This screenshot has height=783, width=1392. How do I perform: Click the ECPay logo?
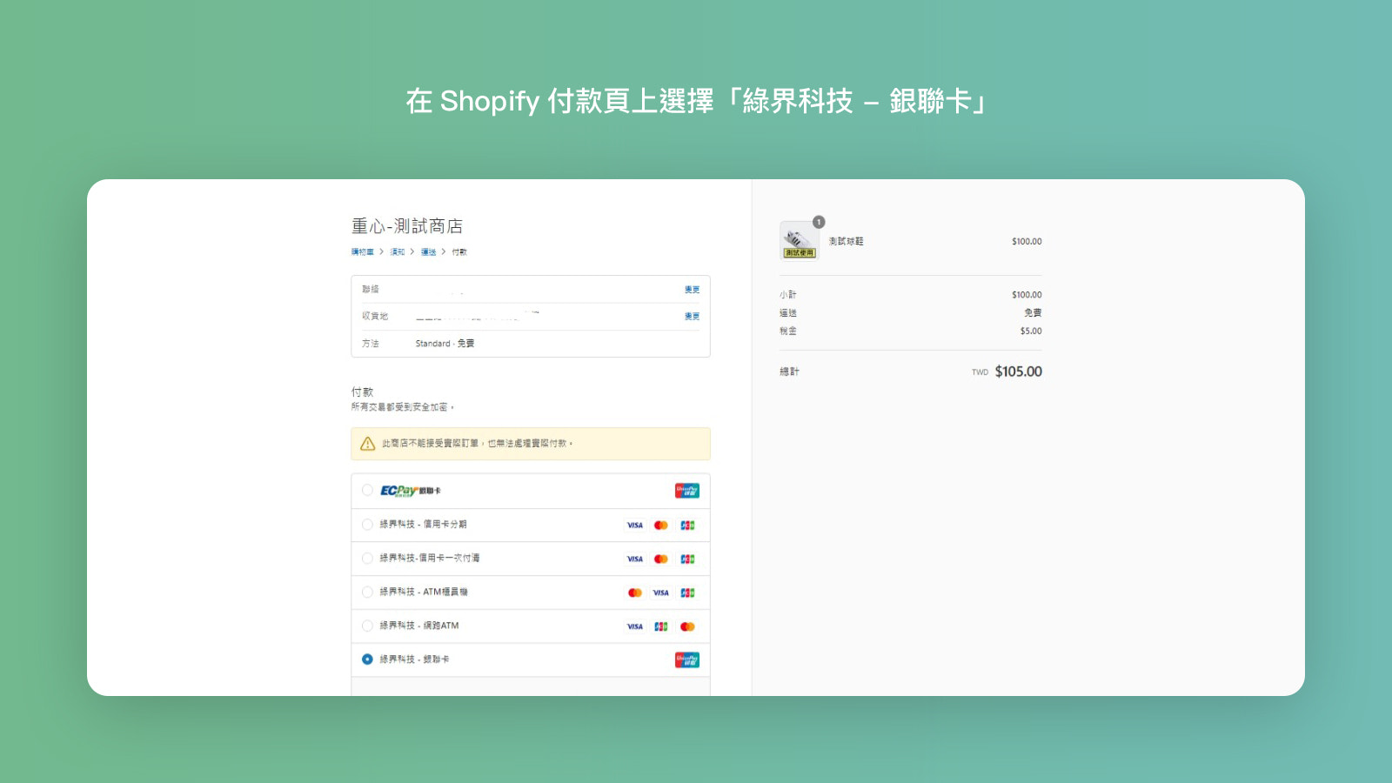pyautogui.click(x=398, y=491)
